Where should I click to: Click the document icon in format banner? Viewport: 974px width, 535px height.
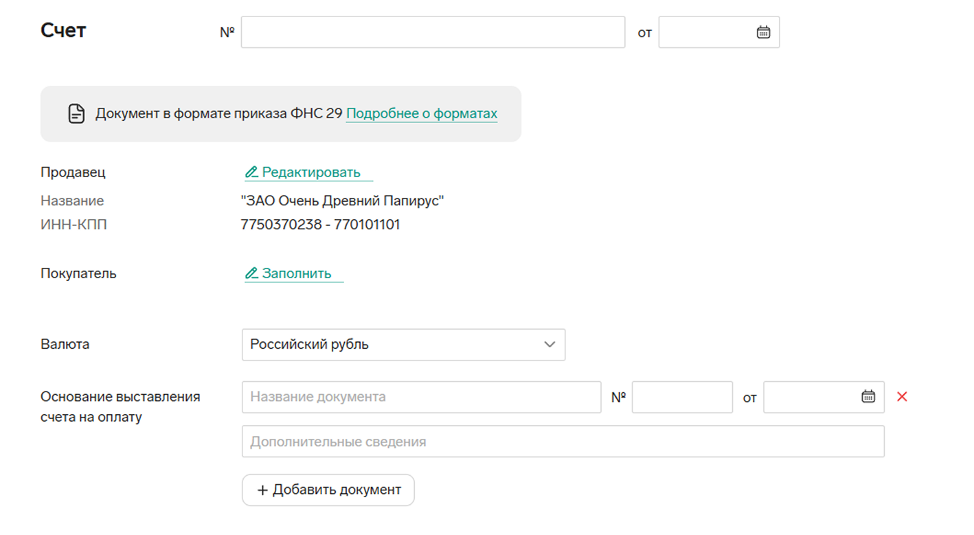76,114
